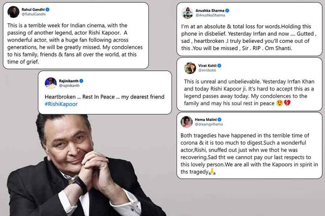The width and height of the screenshot is (325, 216).
Task: Click the verified badge next to Rajinikanth
Action: (x=82, y=81)
